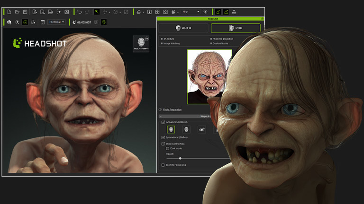Open the Headshot plugin toolbar button
Screen dimensions: 364x204
coord(82,22)
